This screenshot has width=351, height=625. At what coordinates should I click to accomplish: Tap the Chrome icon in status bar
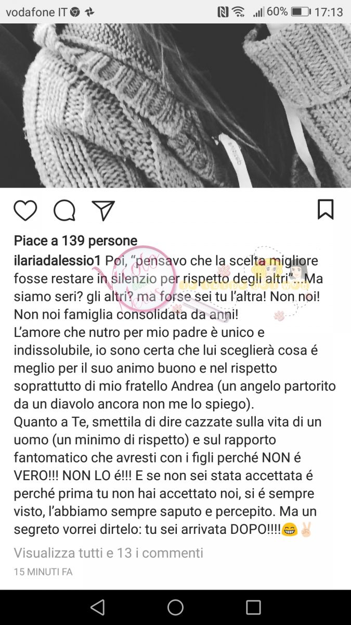pyautogui.click(x=75, y=12)
